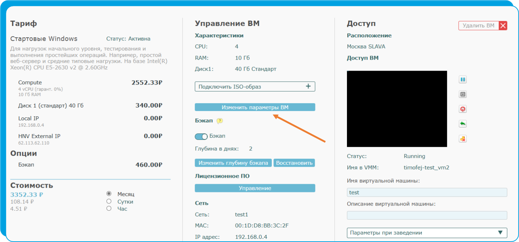Click the Бэкап option price 460.00₽
The width and height of the screenshot is (519, 242).
[x=149, y=165]
